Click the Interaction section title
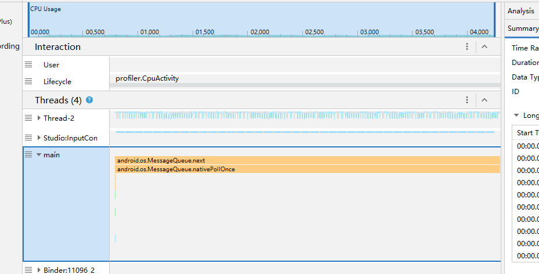539x274 pixels. click(58, 47)
